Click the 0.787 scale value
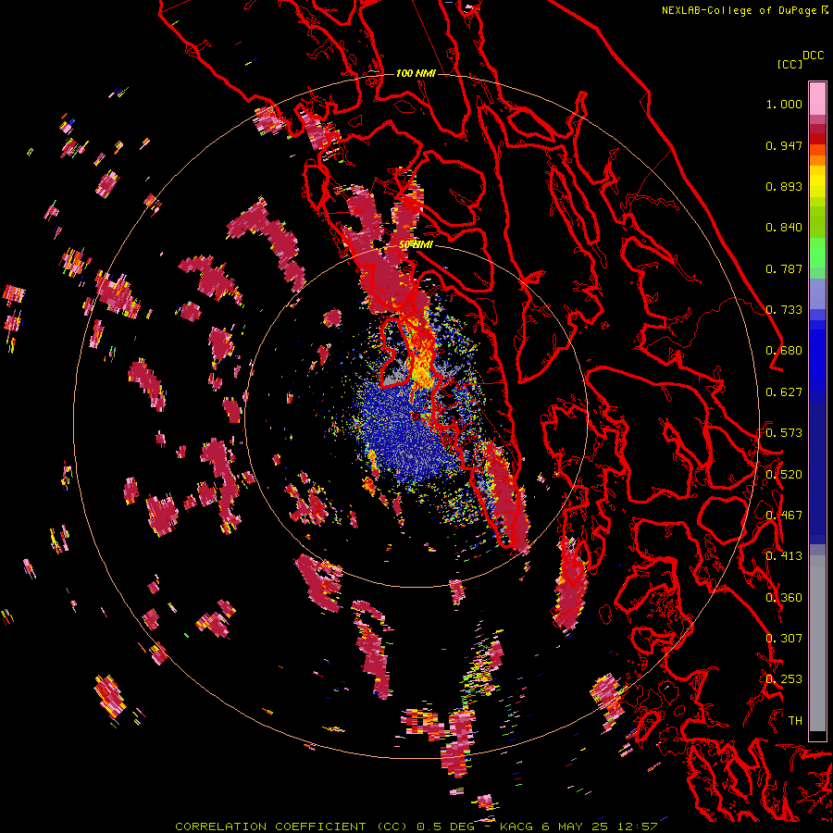Viewport: 833px width, 833px height. [x=784, y=268]
